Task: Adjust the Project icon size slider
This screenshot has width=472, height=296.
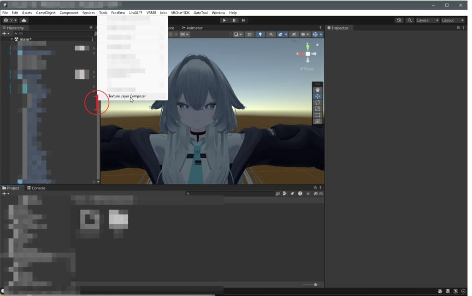Action: [315, 284]
